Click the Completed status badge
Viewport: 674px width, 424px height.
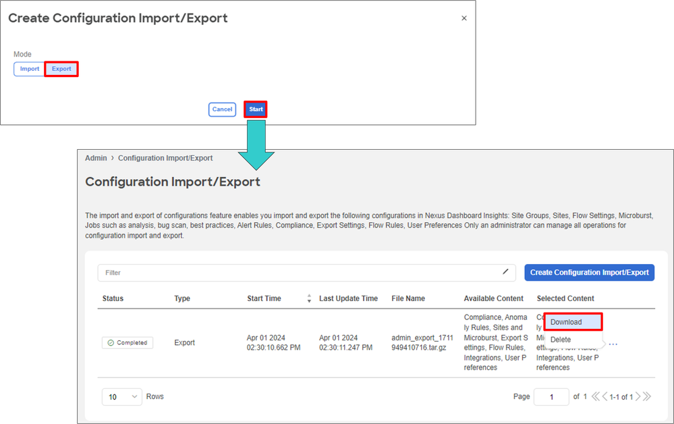(x=128, y=343)
